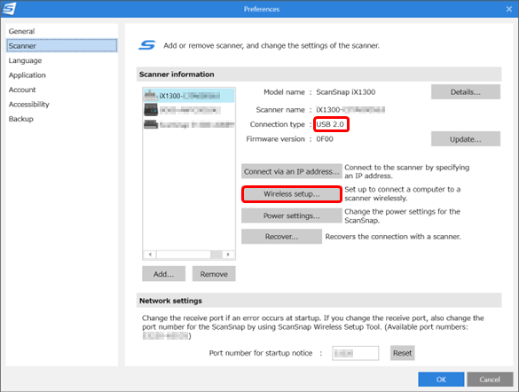This screenshot has width=519, height=392.
Task: Click the USB 2.0 connection type value
Action: [x=330, y=124]
